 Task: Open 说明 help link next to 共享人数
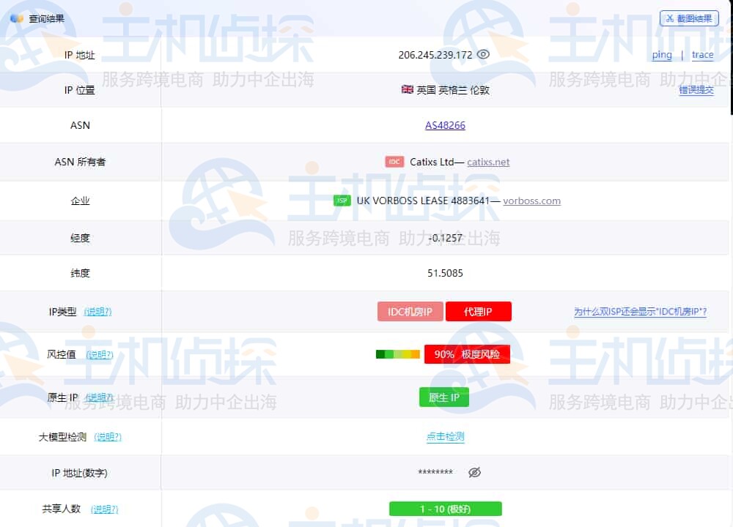[x=104, y=509]
